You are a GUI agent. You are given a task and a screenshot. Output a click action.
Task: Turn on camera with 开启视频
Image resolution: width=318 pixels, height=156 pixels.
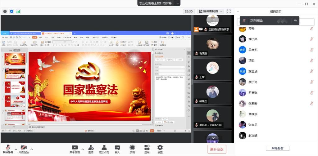[23, 149]
